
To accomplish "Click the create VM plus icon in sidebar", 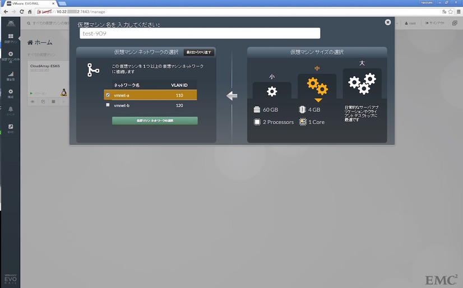I will 11,54.
